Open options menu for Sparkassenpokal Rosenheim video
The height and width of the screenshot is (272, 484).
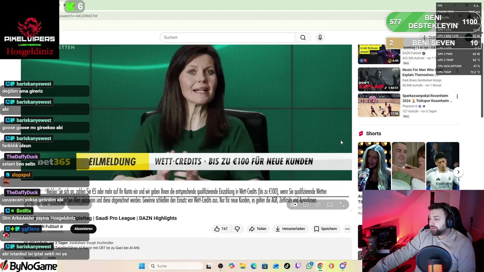[457, 97]
